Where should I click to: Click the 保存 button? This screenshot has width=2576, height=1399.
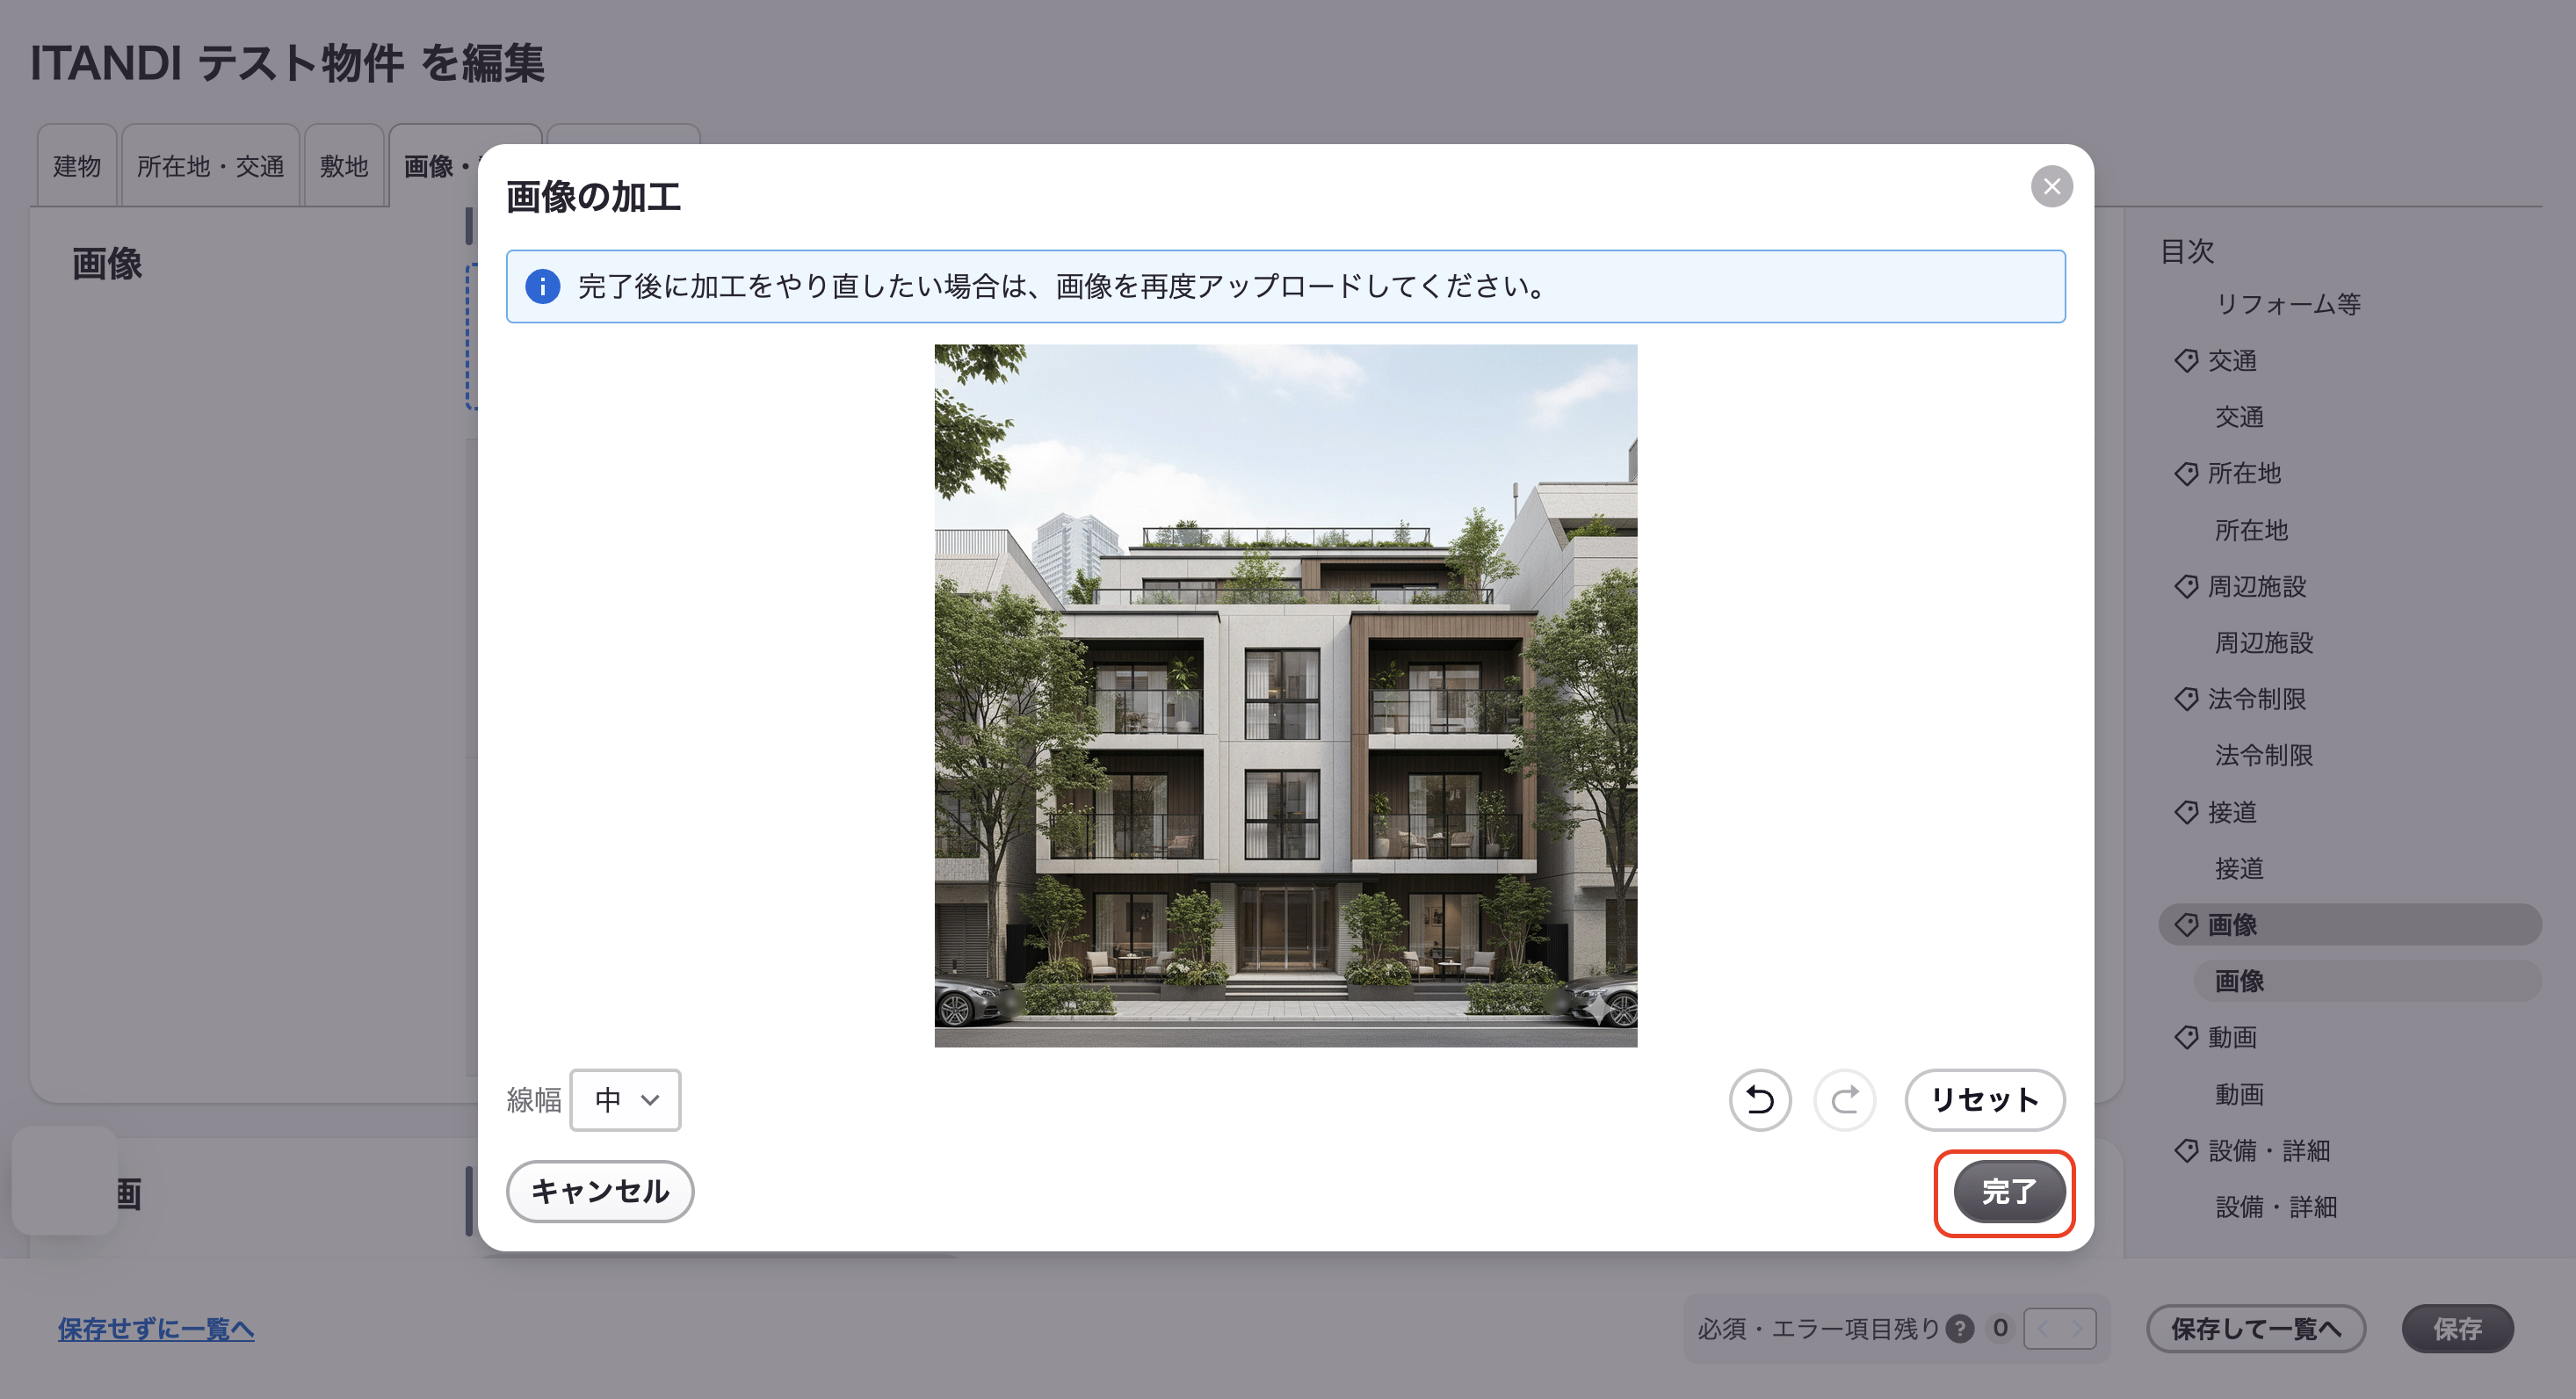(x=2457, y=1328)
